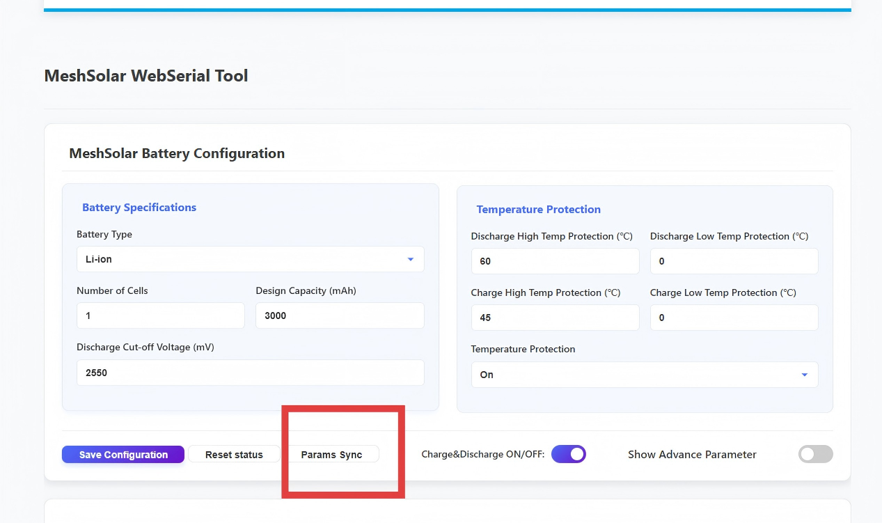Screen dimensions: 882x523
Task: Click the Params Sync button
Action: click(x=332, y=455)
